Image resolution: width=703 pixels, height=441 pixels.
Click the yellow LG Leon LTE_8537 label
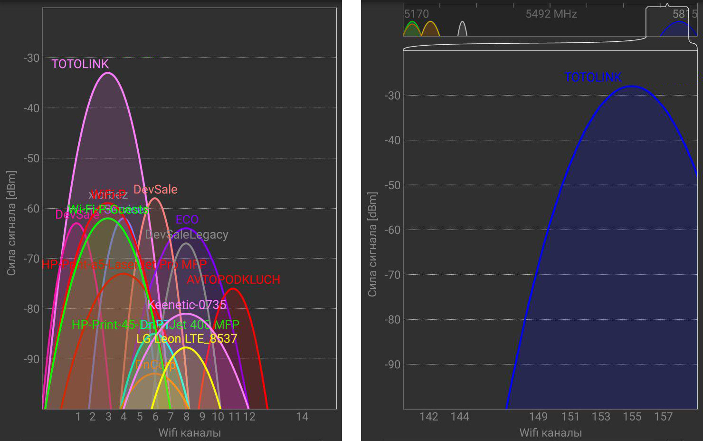187,338
